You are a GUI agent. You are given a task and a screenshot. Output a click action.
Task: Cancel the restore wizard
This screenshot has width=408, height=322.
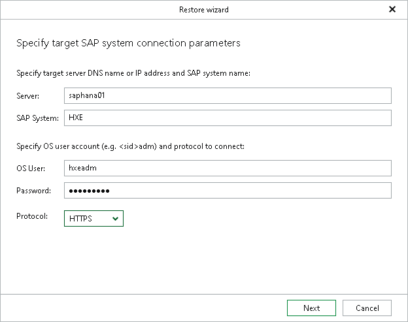(x=367, y=308)
